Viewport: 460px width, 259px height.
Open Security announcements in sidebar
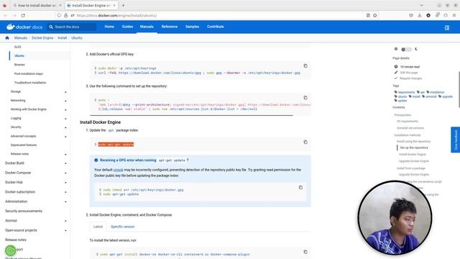tap(24, 211)
